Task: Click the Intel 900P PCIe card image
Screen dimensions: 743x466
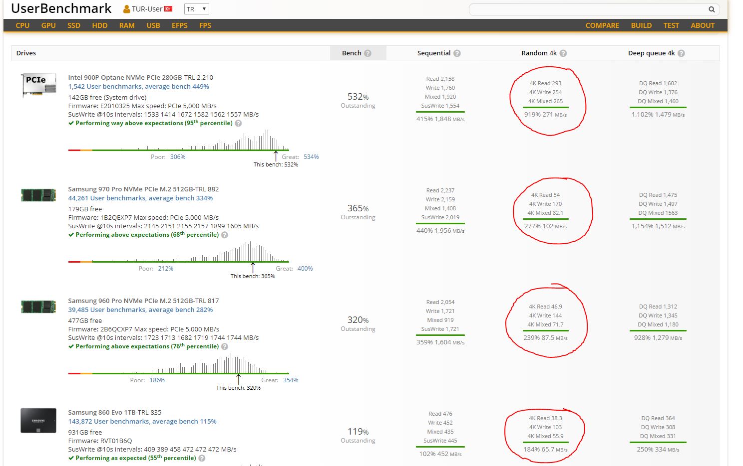Action: pyautogui.click(x=38, y=85)
